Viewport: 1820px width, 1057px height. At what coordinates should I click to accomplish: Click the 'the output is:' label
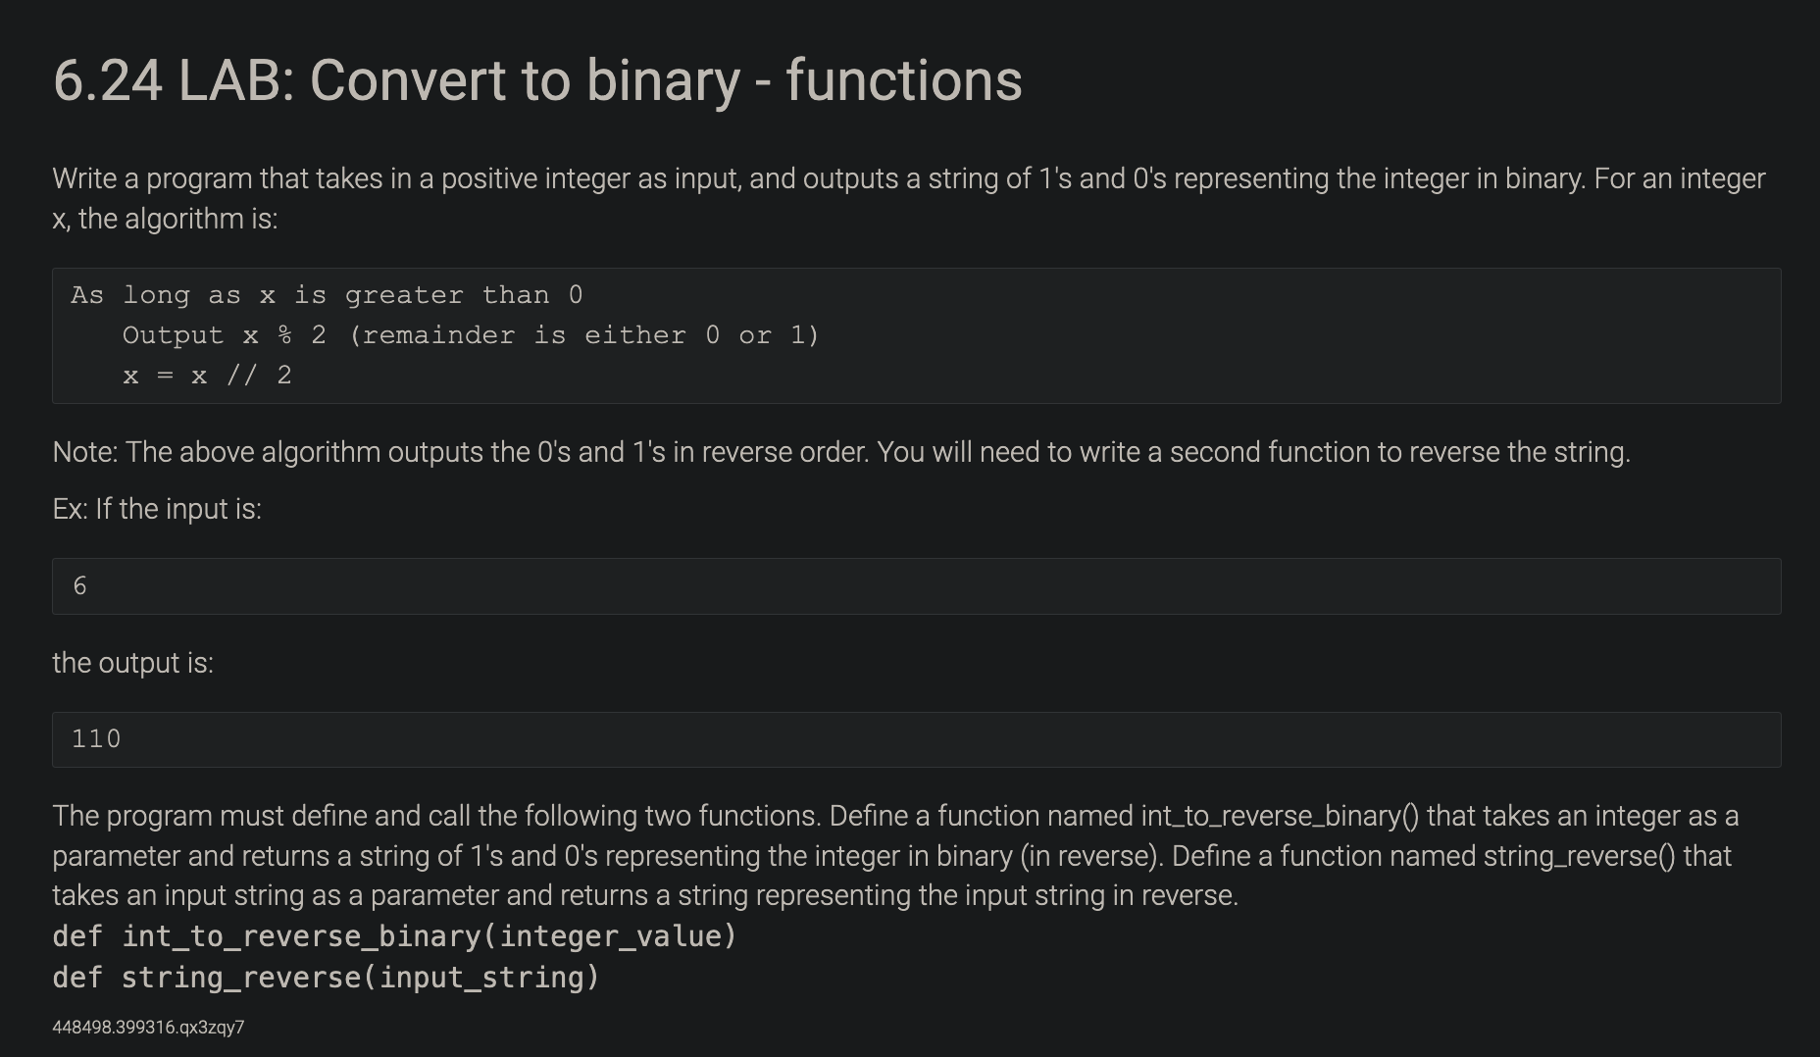click(x=132, y=663)
